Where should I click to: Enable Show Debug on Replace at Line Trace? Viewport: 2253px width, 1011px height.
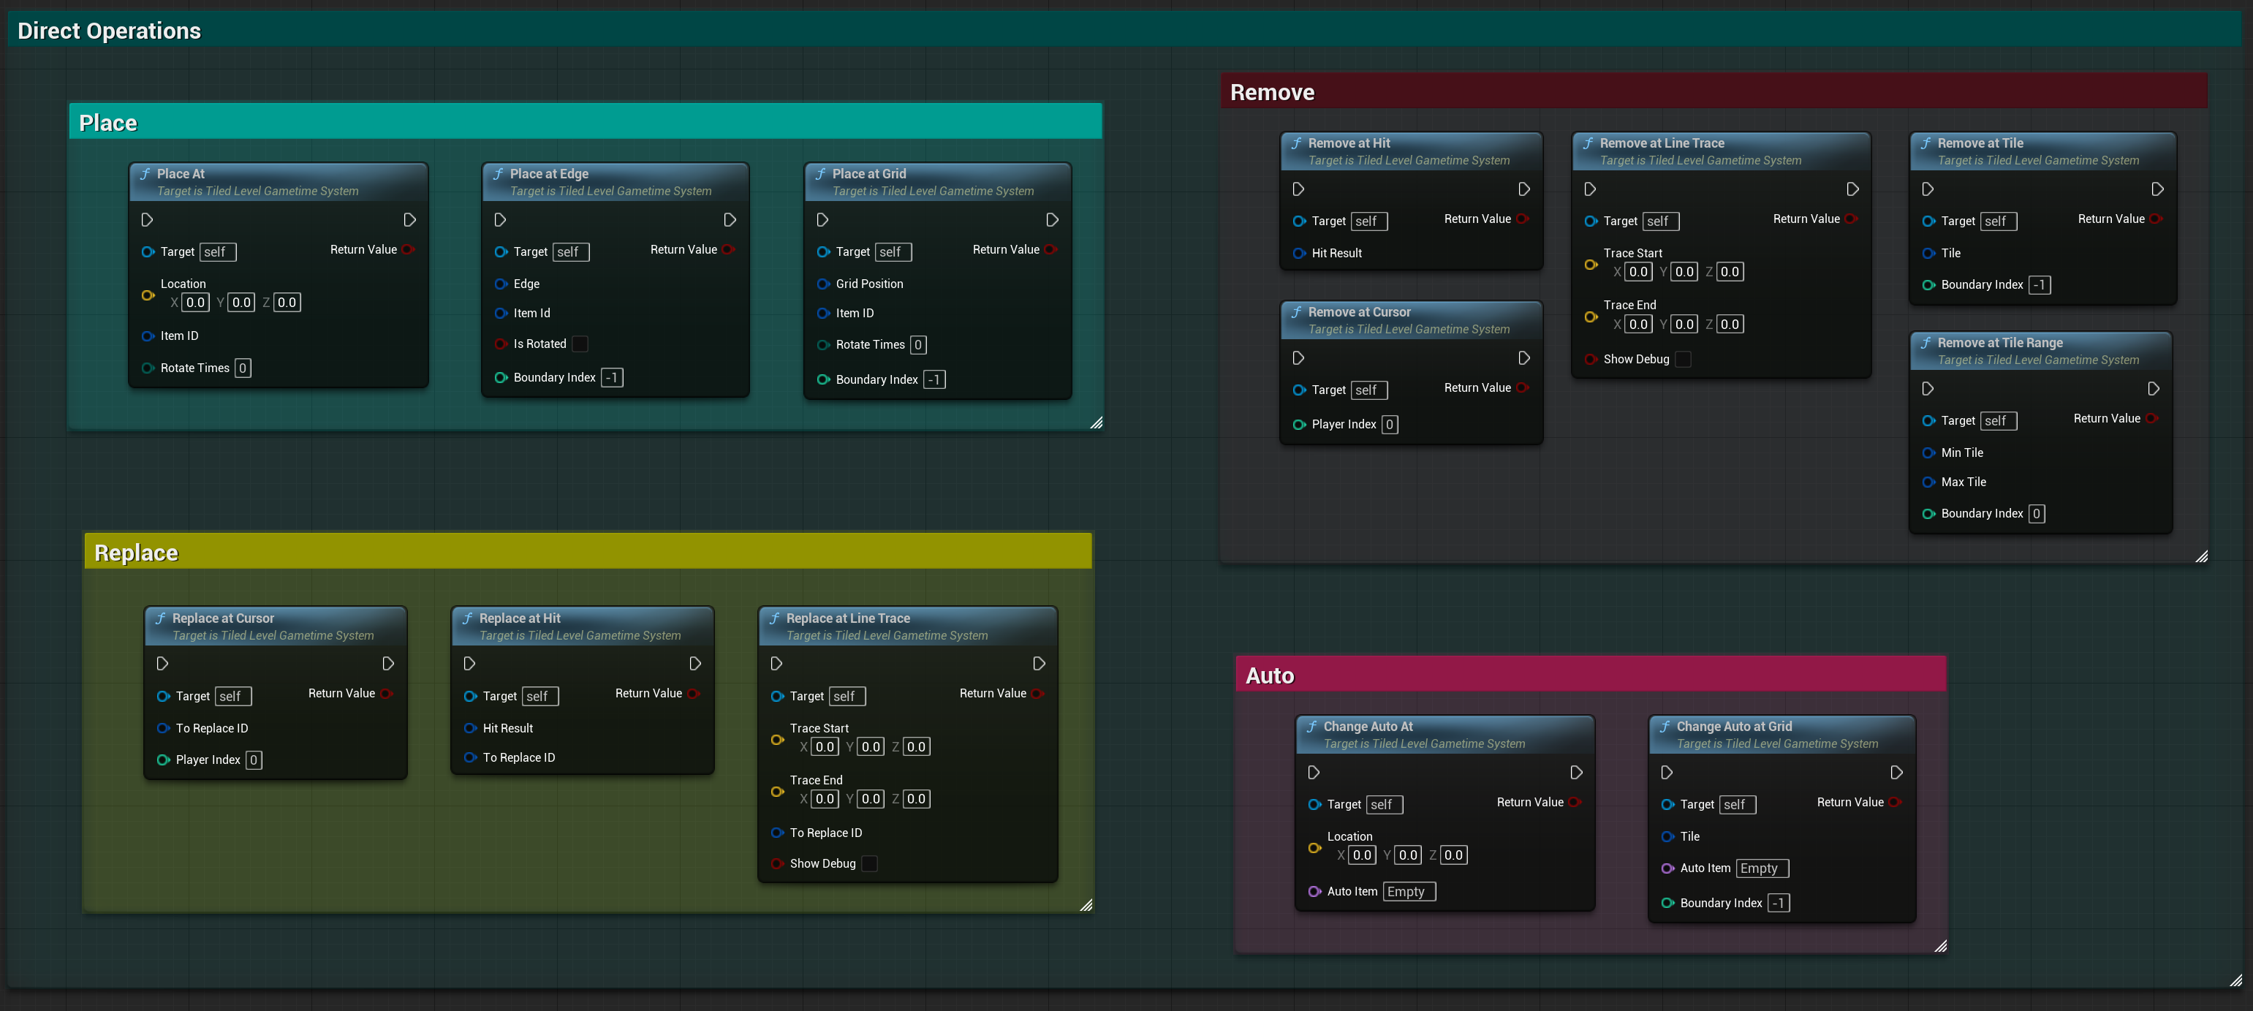[869, 863]
